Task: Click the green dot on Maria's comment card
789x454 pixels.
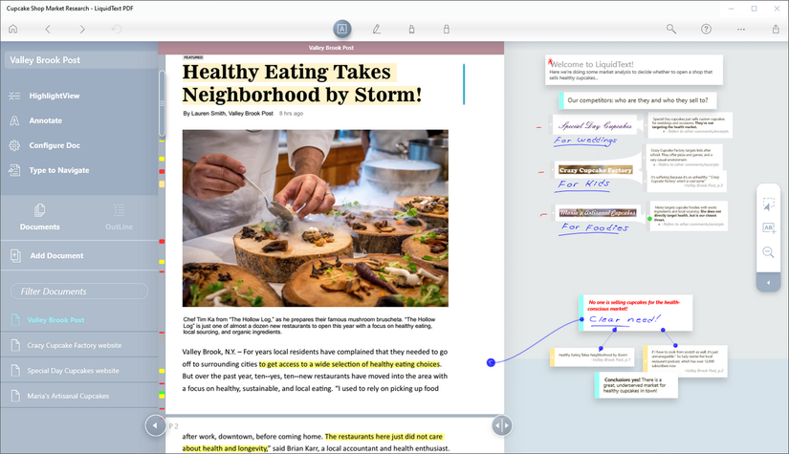Action: (x=649, y=219)
